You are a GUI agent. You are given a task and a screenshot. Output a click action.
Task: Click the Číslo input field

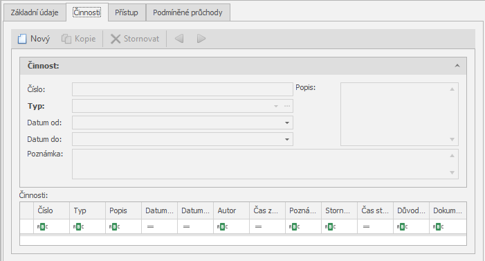(183, 89)
